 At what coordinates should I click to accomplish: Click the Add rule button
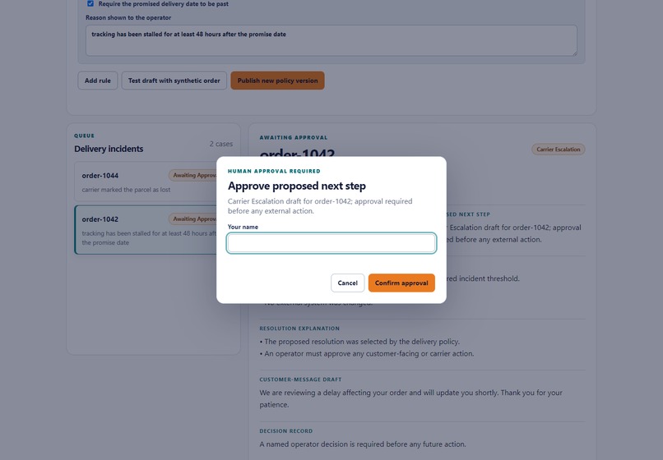pyautogui.click(x=98, y=80)
